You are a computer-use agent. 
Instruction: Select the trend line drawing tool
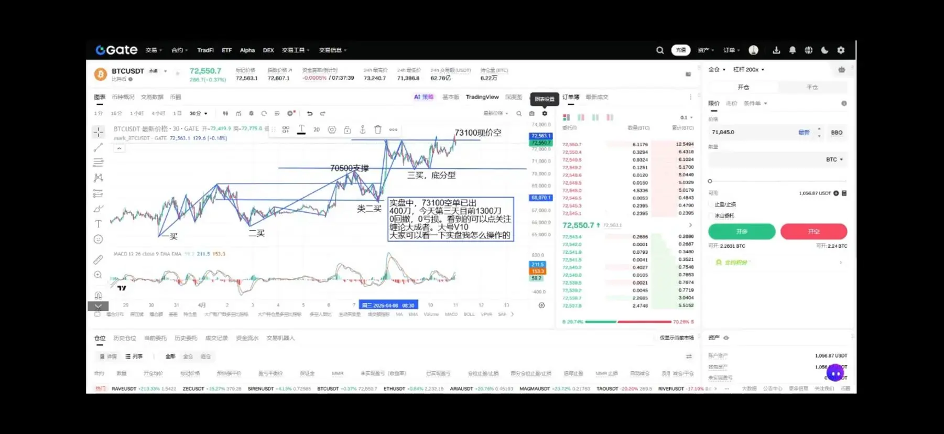(98, 148)
